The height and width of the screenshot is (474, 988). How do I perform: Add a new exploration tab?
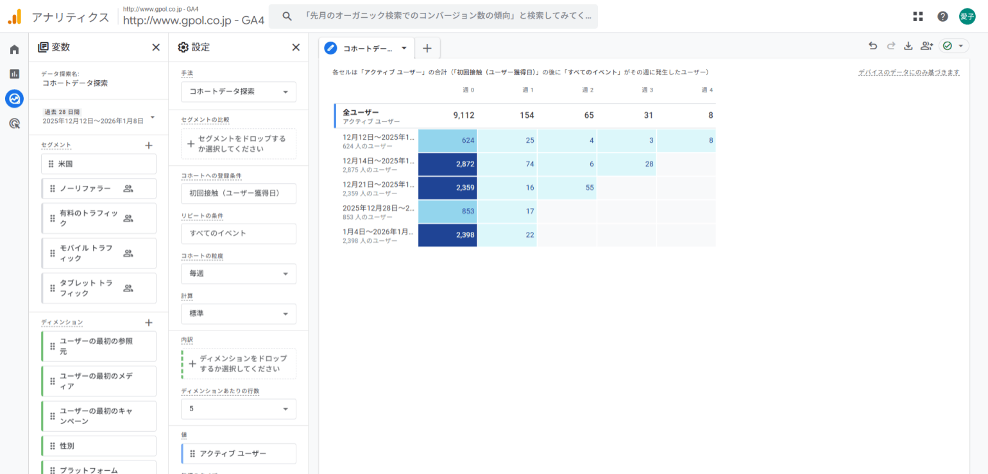(427, 48)
